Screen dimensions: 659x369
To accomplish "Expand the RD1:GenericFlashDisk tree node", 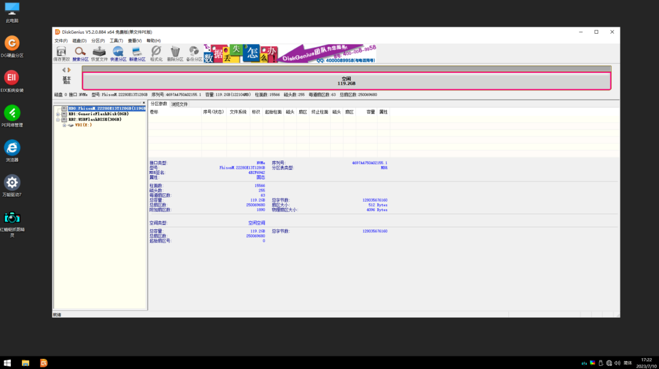I will (x=58, y=114).
